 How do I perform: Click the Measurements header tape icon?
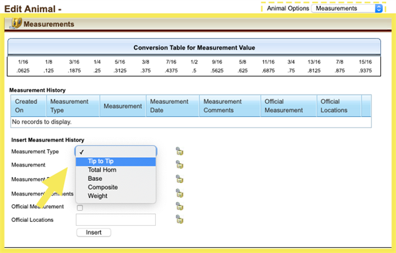point(16,23)
